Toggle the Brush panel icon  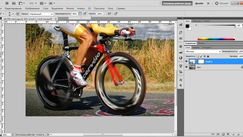[18, 14]
